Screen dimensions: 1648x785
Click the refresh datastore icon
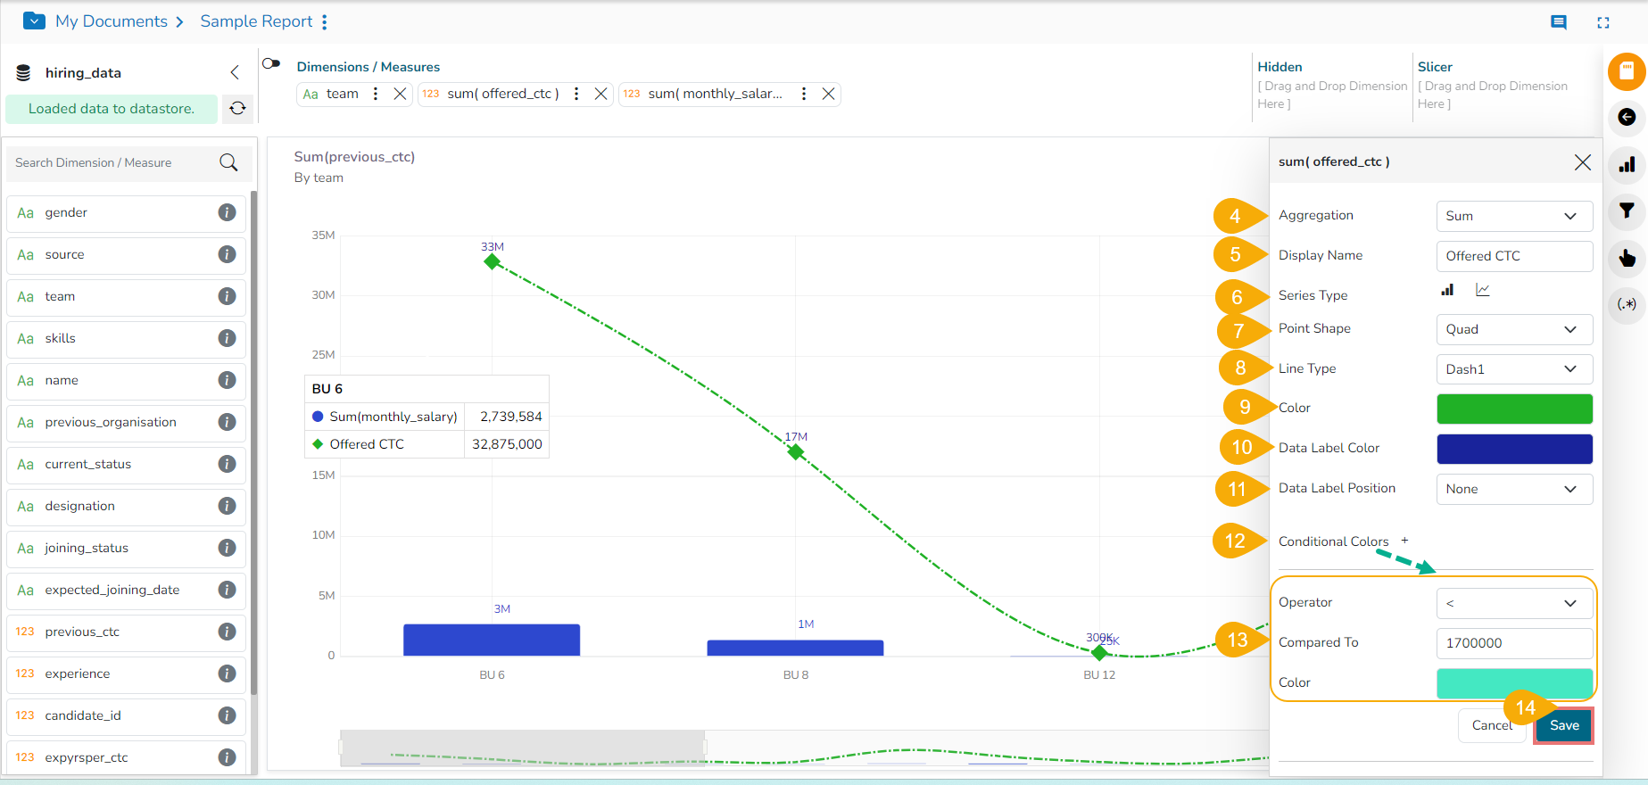tap(237, 108)
